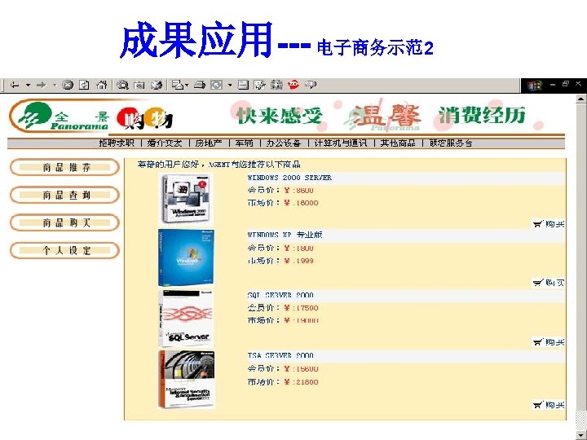Expand the dropdown arrow after the size icon
The width and height of the screenshot is (587, 440).
click(230, 86)
